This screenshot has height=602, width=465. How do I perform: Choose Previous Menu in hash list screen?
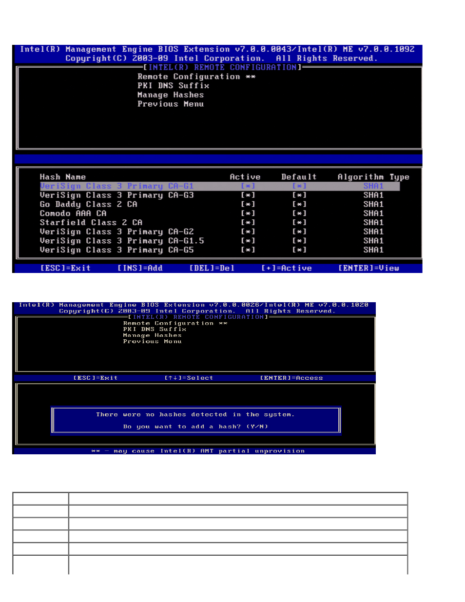point(171,104)
